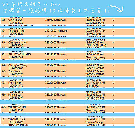Click row number 518
This screenshot has height=128, width=135.
click(4, 42)
